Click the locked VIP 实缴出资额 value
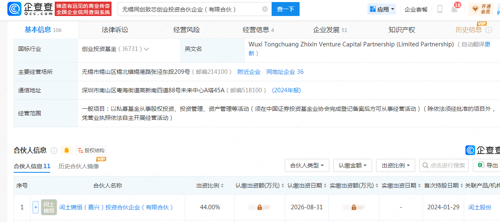This screenshot has width=500, height=222. click(x=353, y=207)
